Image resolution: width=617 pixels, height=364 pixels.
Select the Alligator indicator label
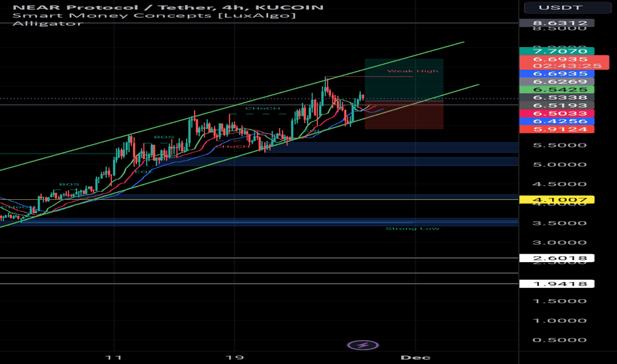(x=48, y=23)
